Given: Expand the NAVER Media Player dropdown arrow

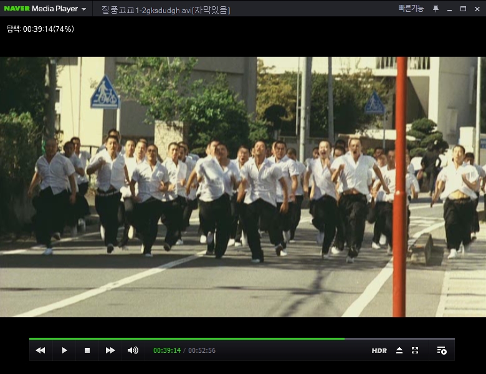Looking at the screenshot, I should point(84,9).
